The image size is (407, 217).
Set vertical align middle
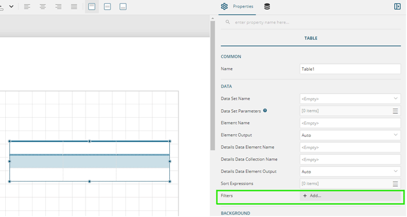coord(108,6)
